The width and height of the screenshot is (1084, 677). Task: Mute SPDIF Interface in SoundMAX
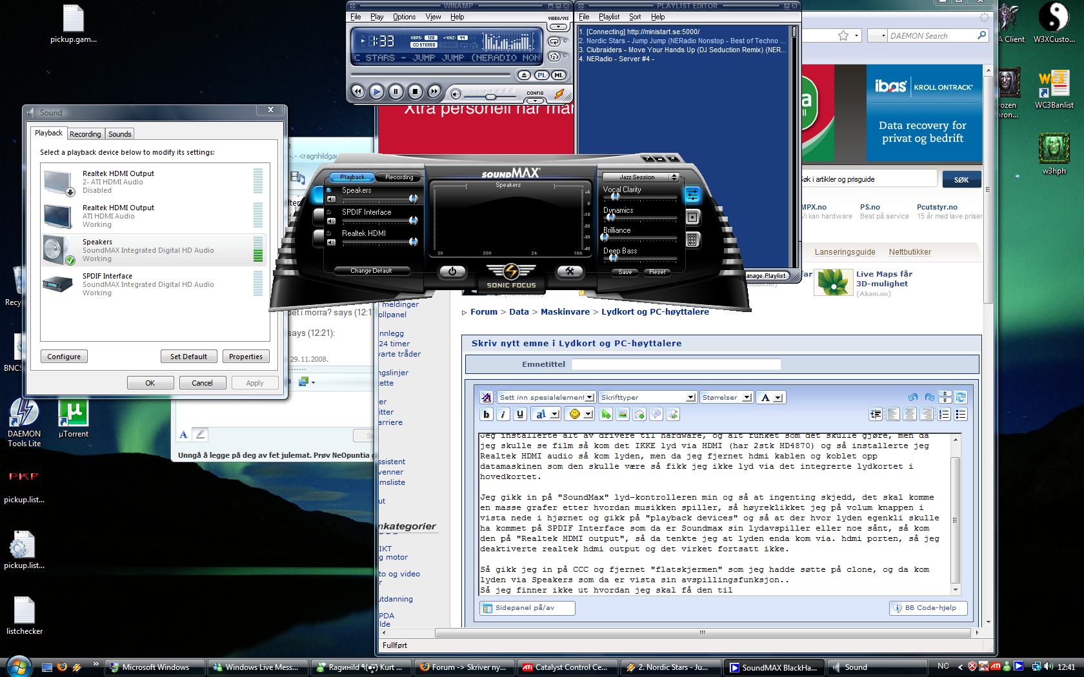[x=331, y=221]
